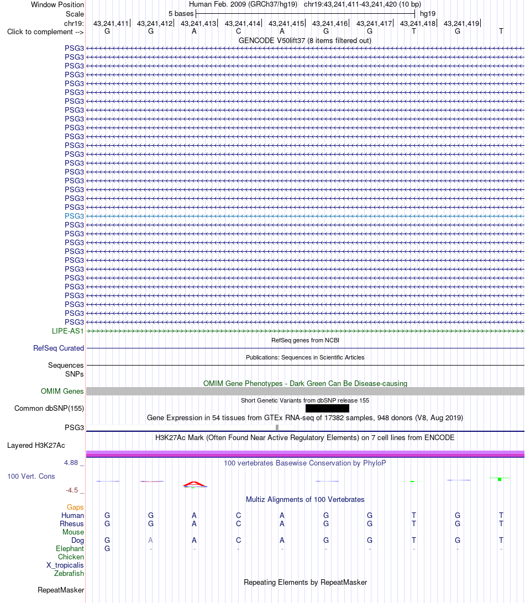
Task: Open Repeating Elements by RepeatMasker title
Action: pos(305,582)
